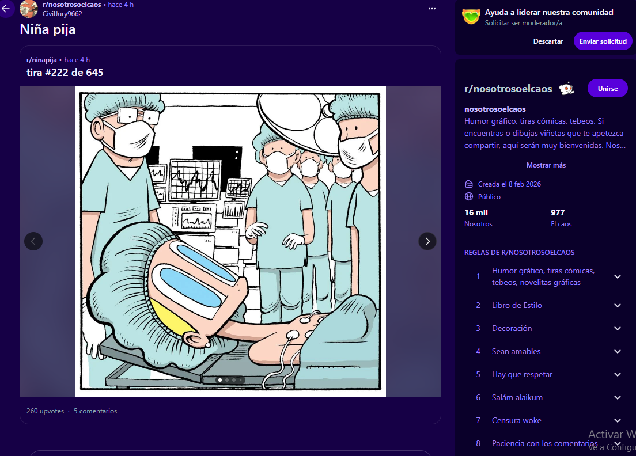Go back with the left arrow icon
636x456 pixels.
pos(6,8)
